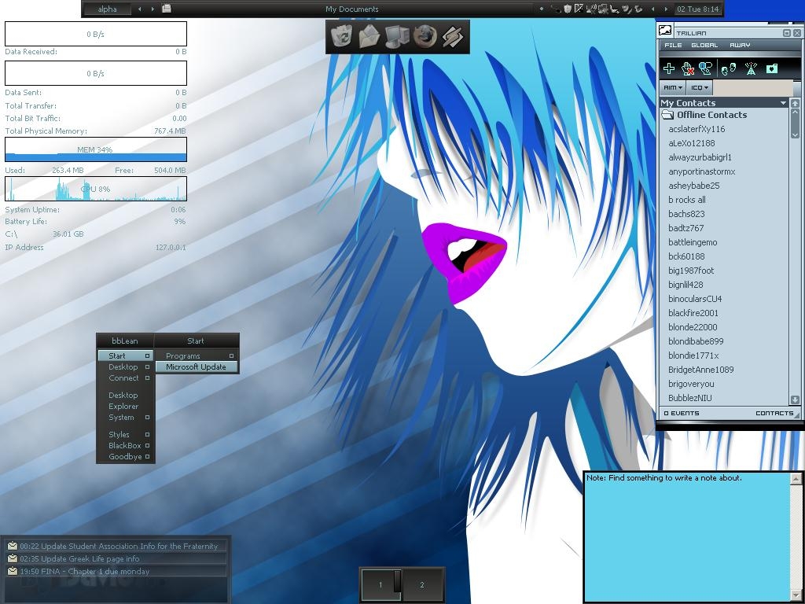Click Trillian's hand with red X icon
The width and height of the screenshot is (805, 604).
[687, 68]
